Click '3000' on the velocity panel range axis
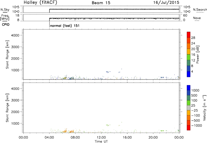207x143 pixels. coord(15,100)
